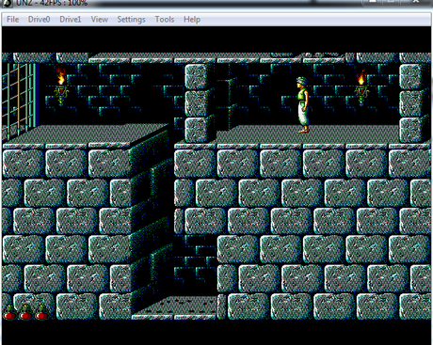Click the emulator icon in title bar

tap(7, 3)
